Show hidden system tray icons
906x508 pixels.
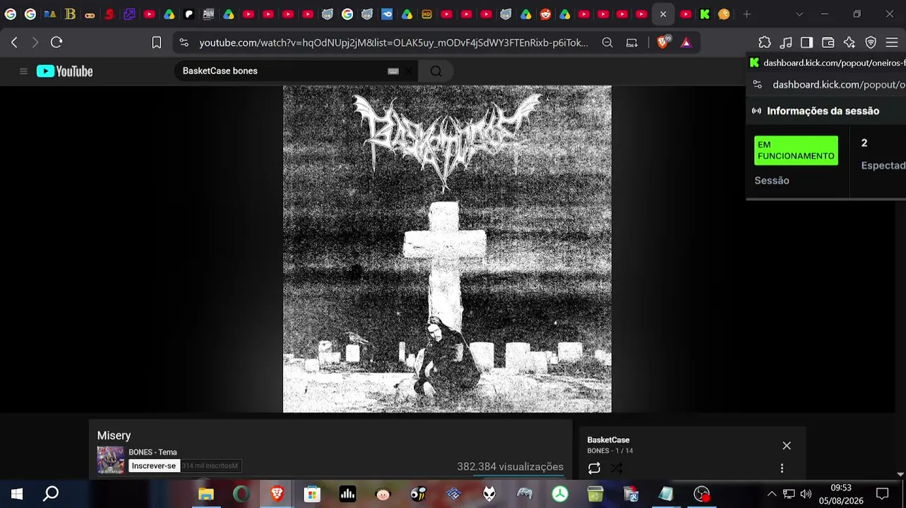(x=772, y=494)
